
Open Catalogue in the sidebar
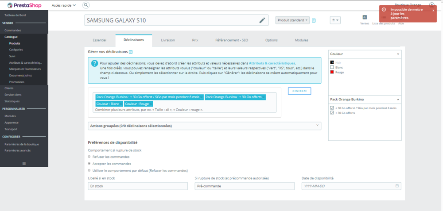11,37
